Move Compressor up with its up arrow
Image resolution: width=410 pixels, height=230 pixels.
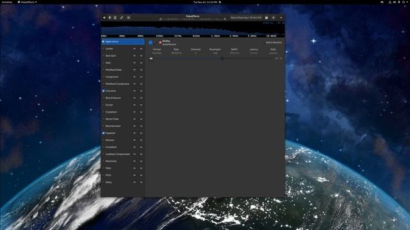(x=135, y=77)
